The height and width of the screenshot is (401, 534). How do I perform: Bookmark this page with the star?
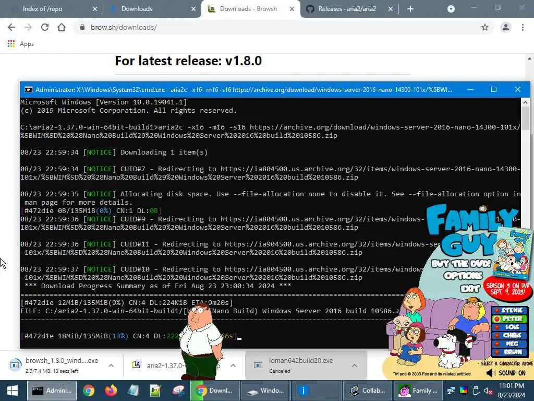click(484, 27)
